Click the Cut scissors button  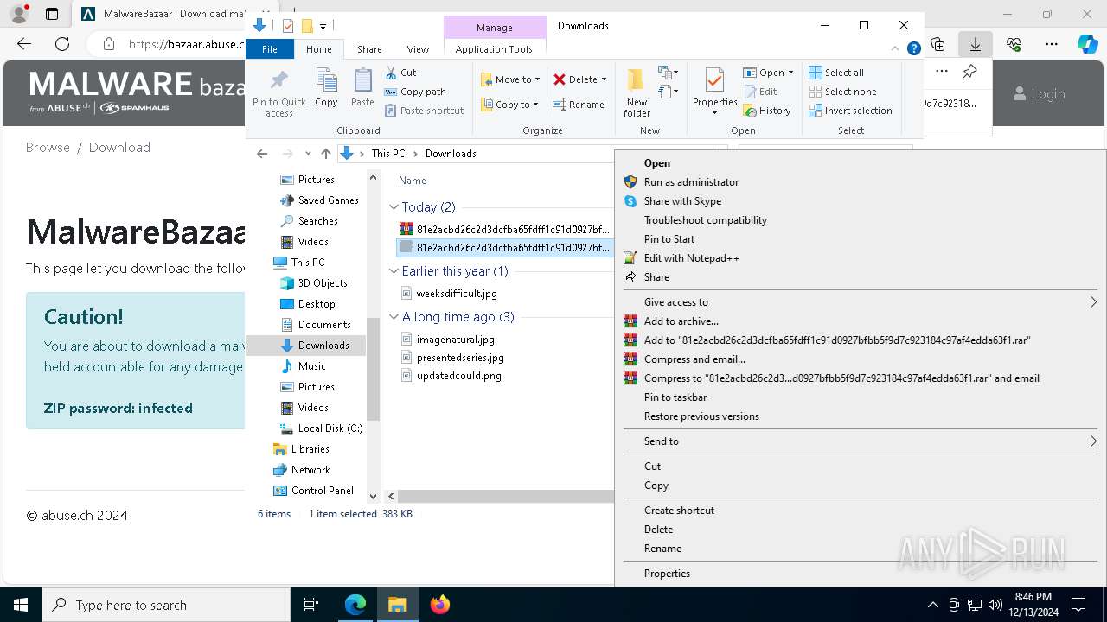[400, 73]
